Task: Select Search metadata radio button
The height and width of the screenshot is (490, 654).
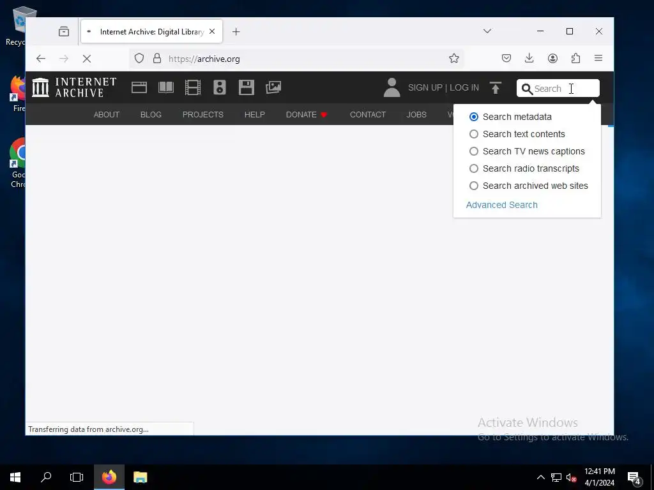Action: pyautogui.click(x=473, y=117)
